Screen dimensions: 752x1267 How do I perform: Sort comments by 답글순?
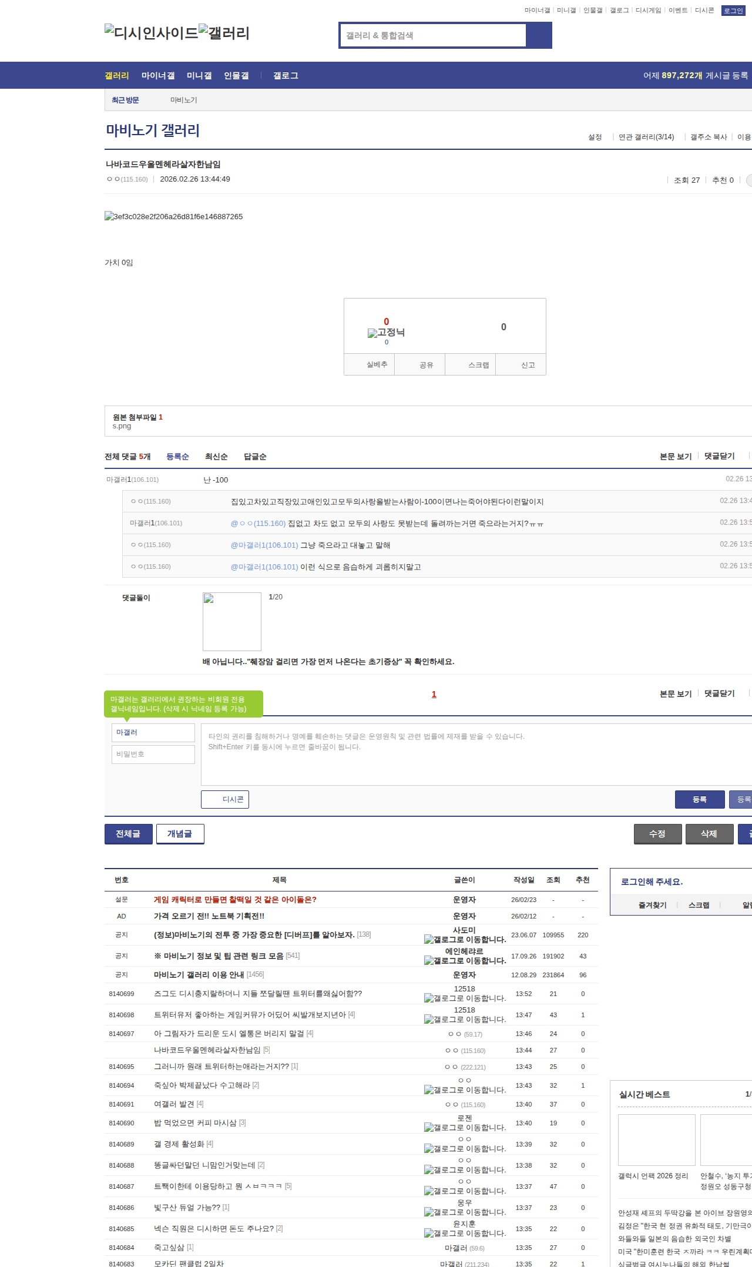pos(255,457)
